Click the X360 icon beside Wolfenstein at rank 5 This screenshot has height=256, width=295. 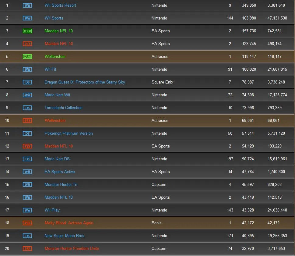[27, 57]
